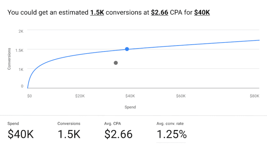Click the 1K vertical axis label
The width and height of the screenshot is (267, 147).
point(21,69)
